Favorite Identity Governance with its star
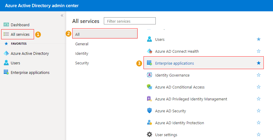Viewport: 273px width, 140px height. pyautogui.click(x=259, y=75)
